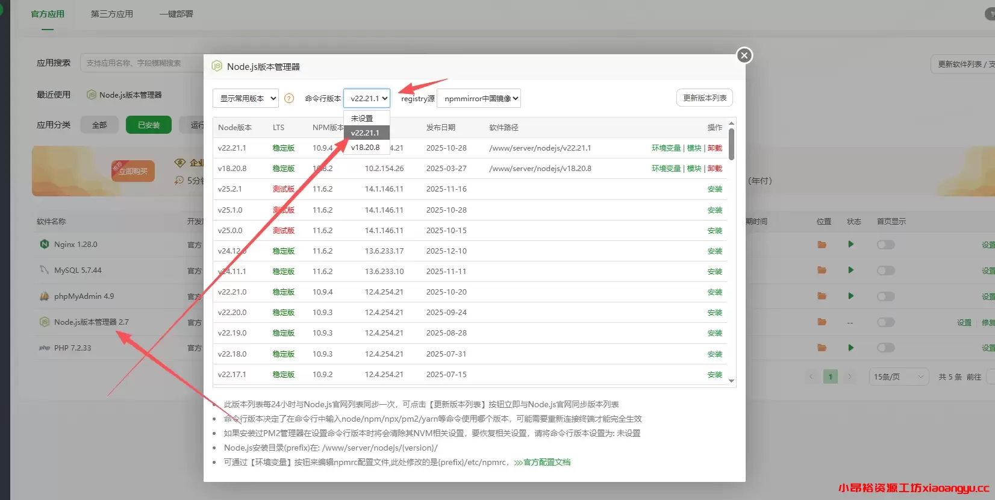The width and height of the screenshot is (995, 500).
Task: Click scrollbar down arrow in version table
Action: (732, 381)
